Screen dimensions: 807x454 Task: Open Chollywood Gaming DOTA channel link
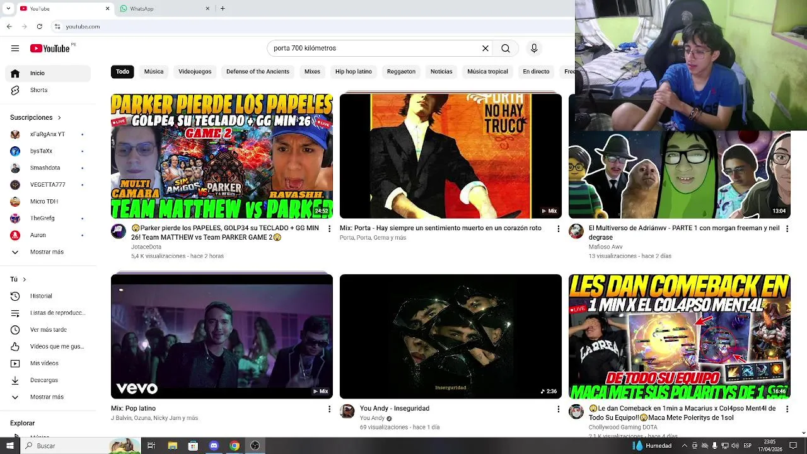click(x=623, y=428)
